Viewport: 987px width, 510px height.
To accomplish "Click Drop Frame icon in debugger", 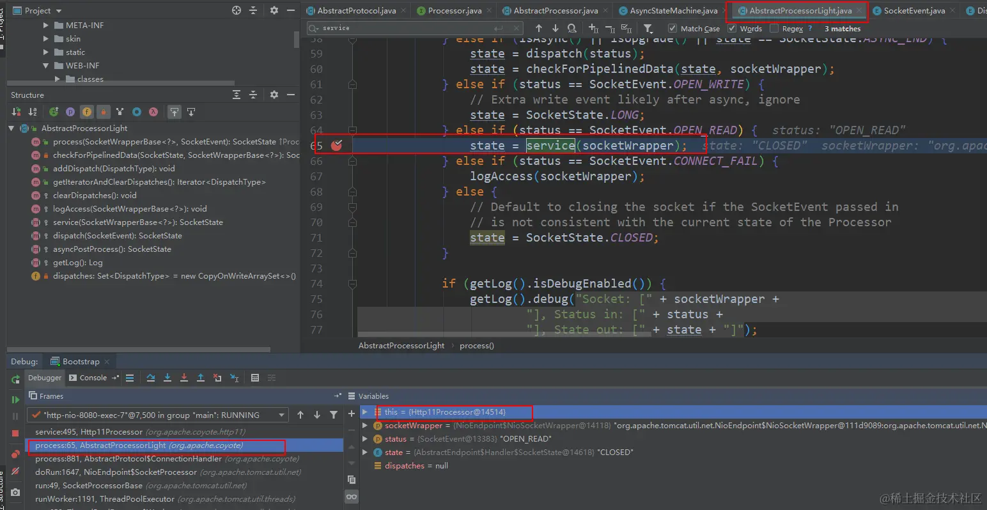I will 217,378.
